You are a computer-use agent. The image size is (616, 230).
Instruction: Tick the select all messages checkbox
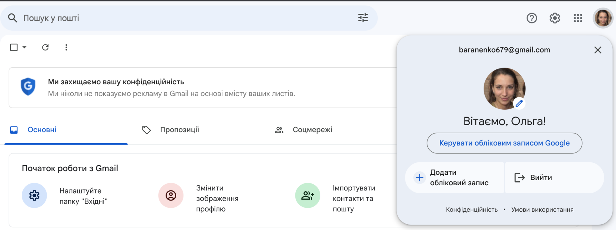pos(14,47)
